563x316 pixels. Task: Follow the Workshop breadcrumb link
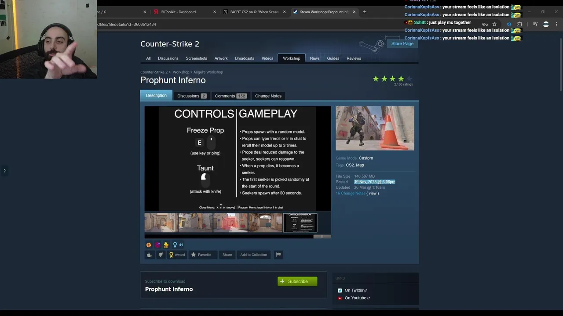(x=181, y=72)
